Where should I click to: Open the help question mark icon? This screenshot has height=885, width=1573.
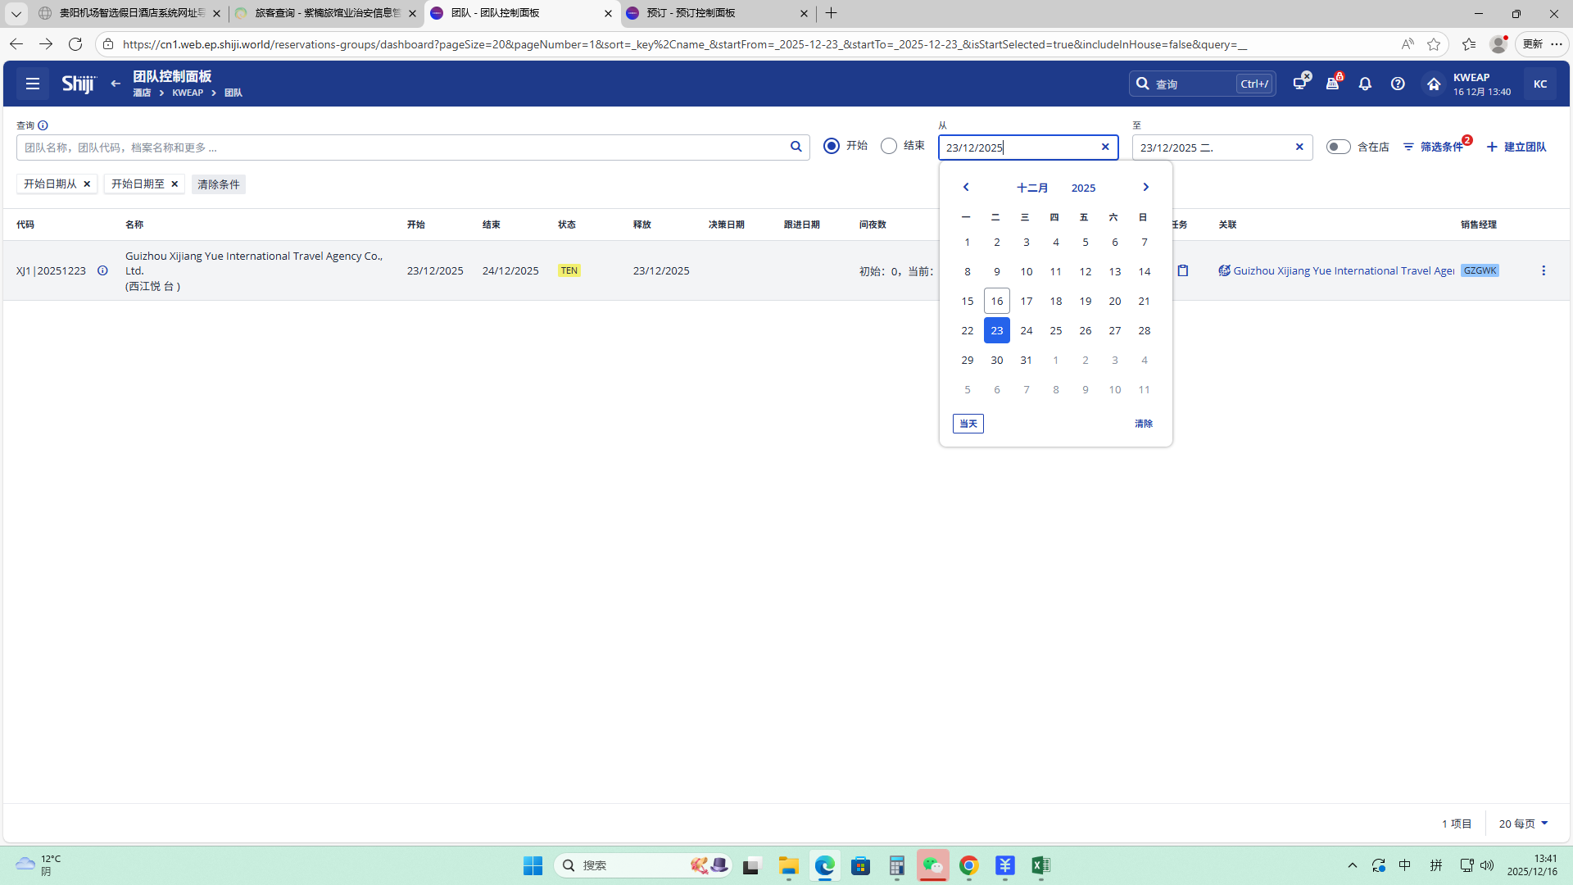point(1398,84)
